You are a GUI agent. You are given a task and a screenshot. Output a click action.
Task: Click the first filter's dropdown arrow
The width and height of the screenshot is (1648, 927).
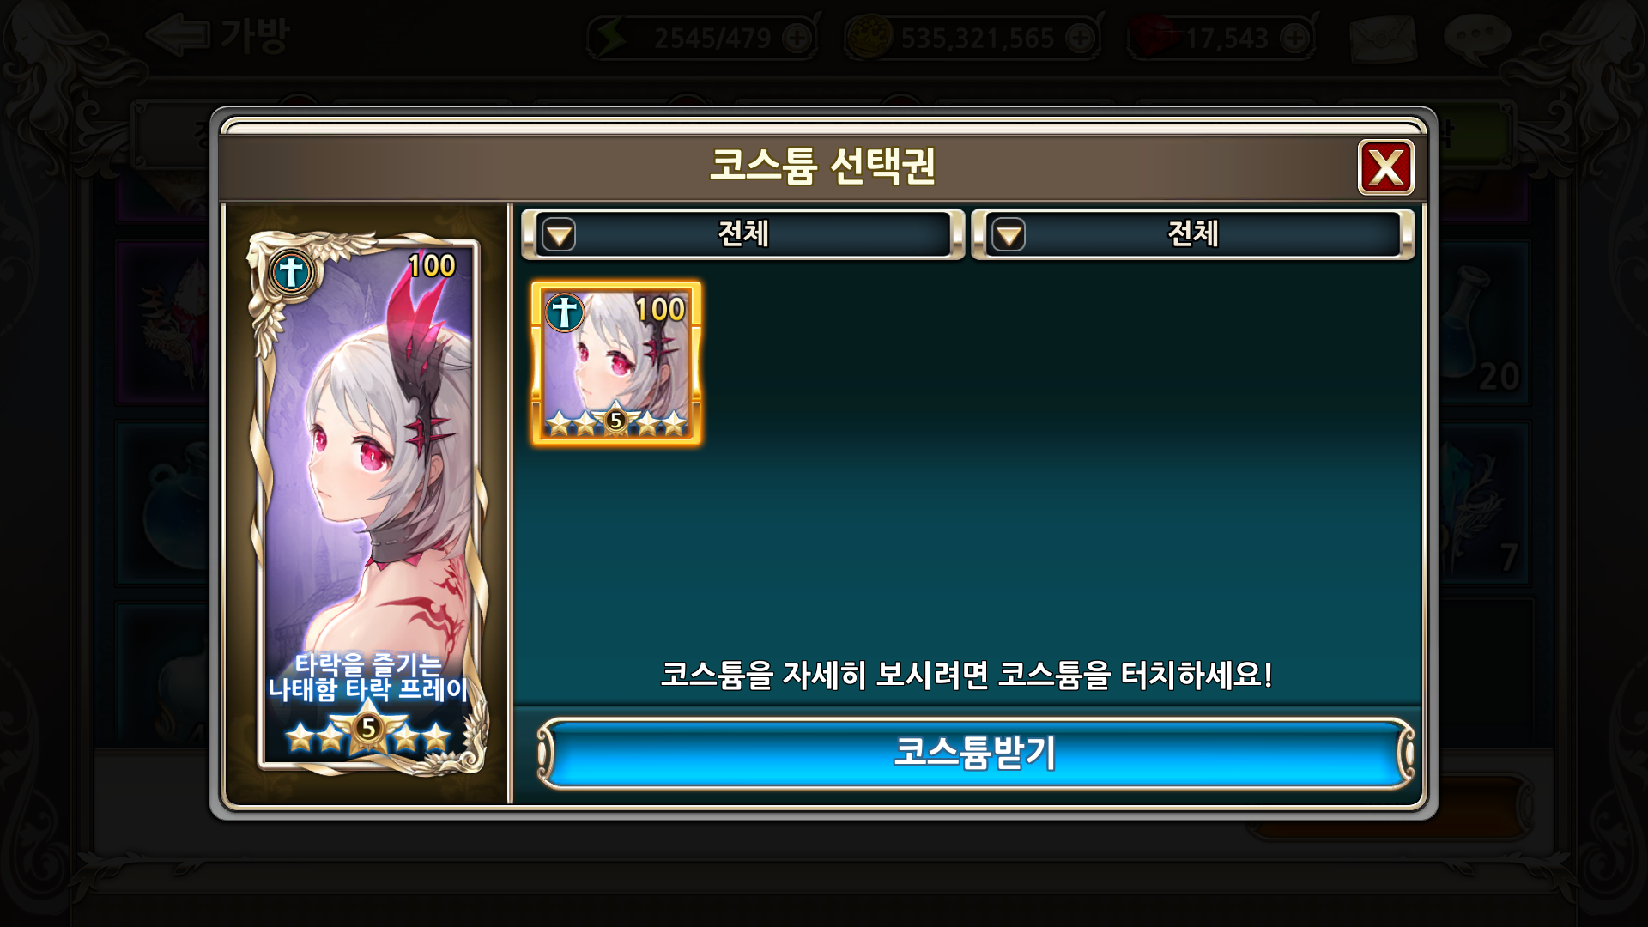(560, 234)
